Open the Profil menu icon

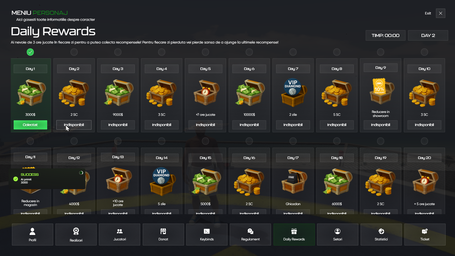click(32, 231)
